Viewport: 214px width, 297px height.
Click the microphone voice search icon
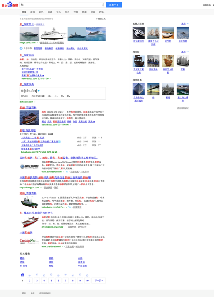103,5
